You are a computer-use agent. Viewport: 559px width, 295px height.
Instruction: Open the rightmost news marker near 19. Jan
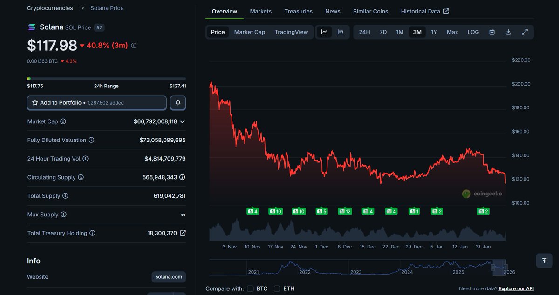coord(483,211)
